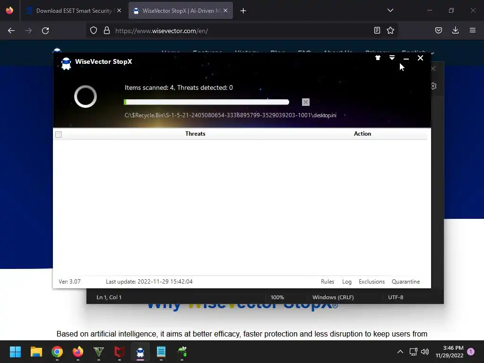The height and width of the screenshot is (363, 484).
Task: Close the WiseVector StopX window
Action: tap(420, 58)
